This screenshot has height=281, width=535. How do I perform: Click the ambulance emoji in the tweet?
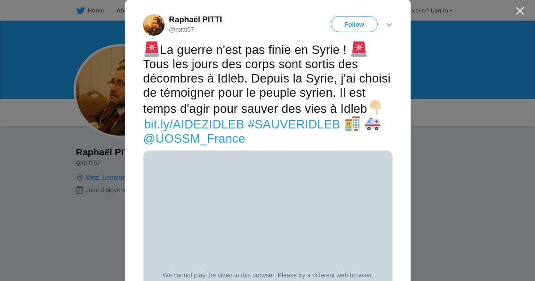(x=373, y=124)
